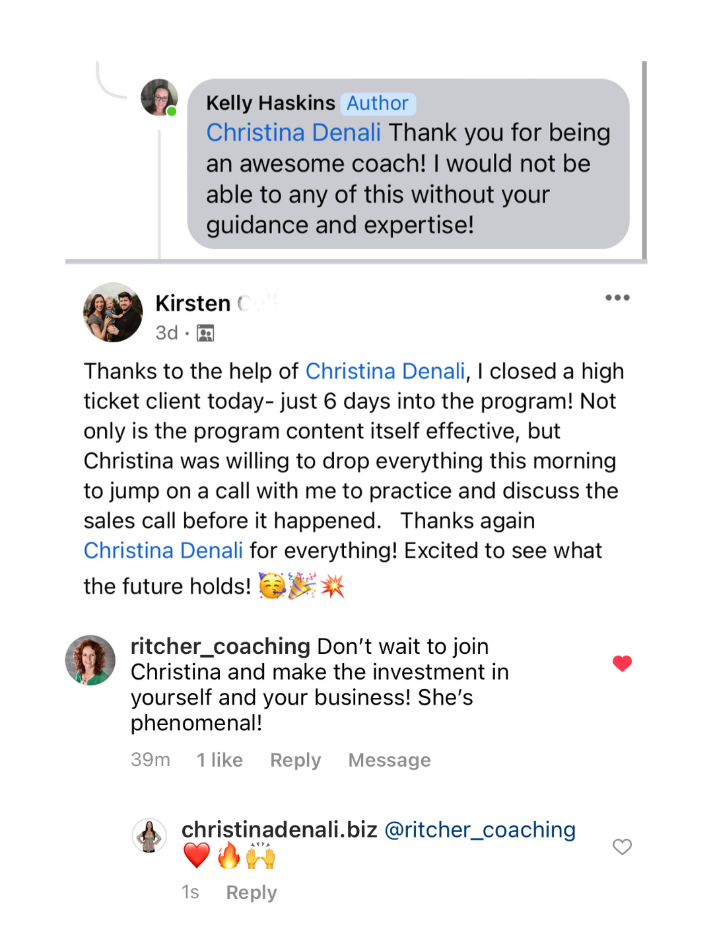Tap ritcher_coaching's profile avatar
This screenshot has width=713, height=951.
pyautogui.click(x=90, y=660)
